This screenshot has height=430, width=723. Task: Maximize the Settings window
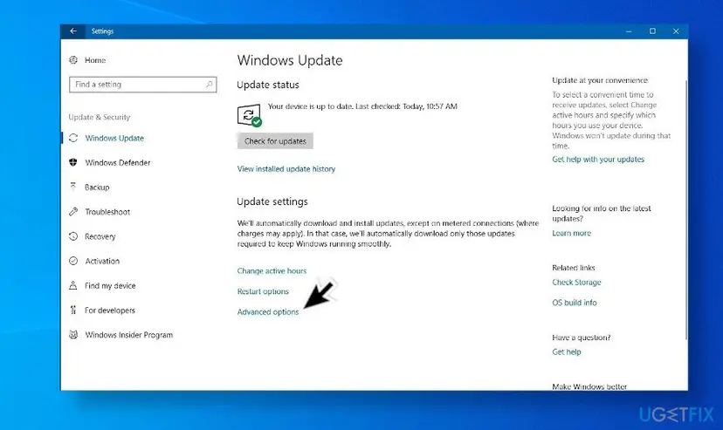pyautogui.click(x=652, y=31)
